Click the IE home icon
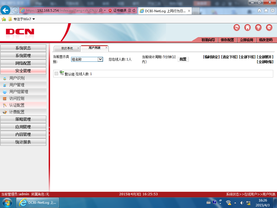The width and height of the screenshot is (277, 208). (x=259, y=11)
